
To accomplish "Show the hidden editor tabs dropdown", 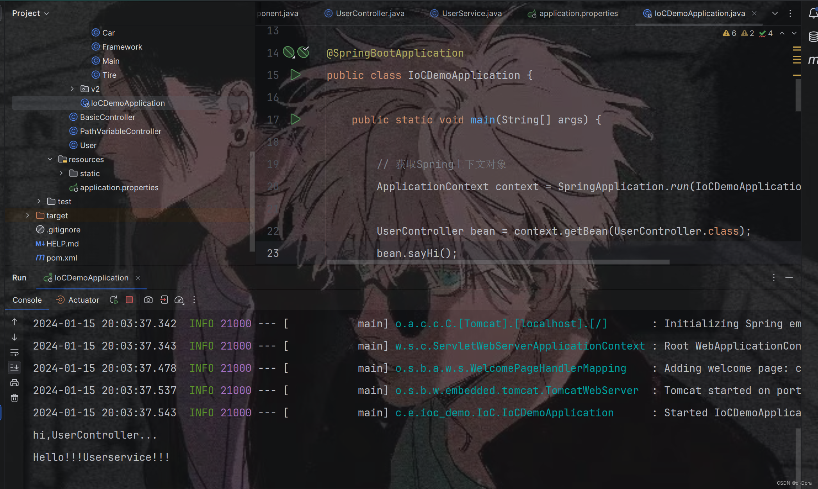I will (775, 13).
